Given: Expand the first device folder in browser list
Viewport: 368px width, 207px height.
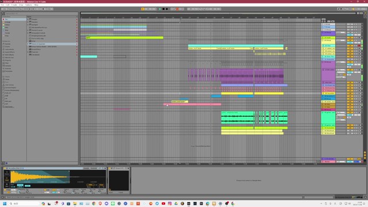Looking at the screenshot, I should pyautogui.click(x=28, y=19).
